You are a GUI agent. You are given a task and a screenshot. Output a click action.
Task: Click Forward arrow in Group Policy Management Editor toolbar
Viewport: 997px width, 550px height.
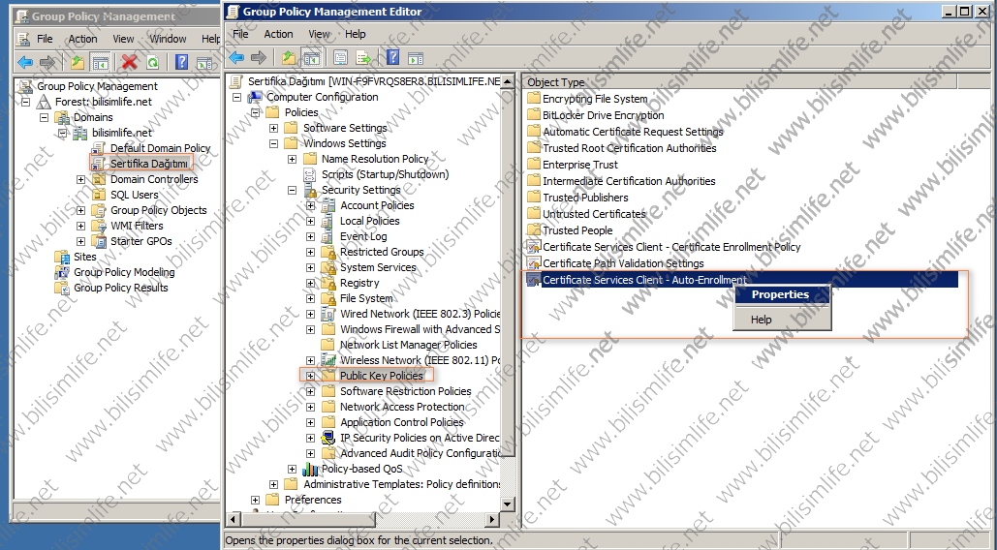coord(258,58)
